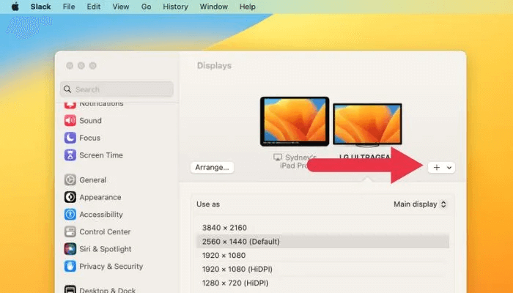
Task: Click the Search field in sidebar
Action: 117,89
